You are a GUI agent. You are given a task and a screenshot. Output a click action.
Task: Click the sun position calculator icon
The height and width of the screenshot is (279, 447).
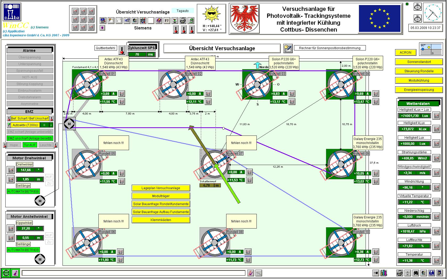click(x=288, y=48)
